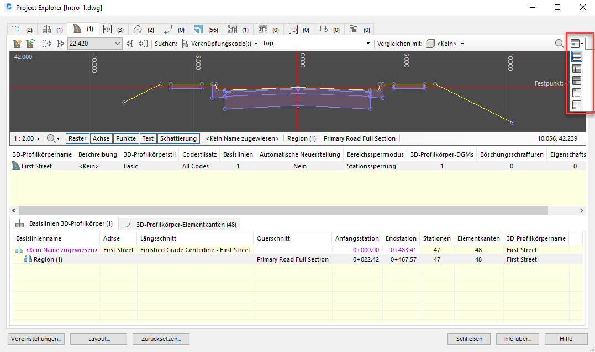Select the third layout option in the dropdown
The image size is (595, 352).
point(576,81)
